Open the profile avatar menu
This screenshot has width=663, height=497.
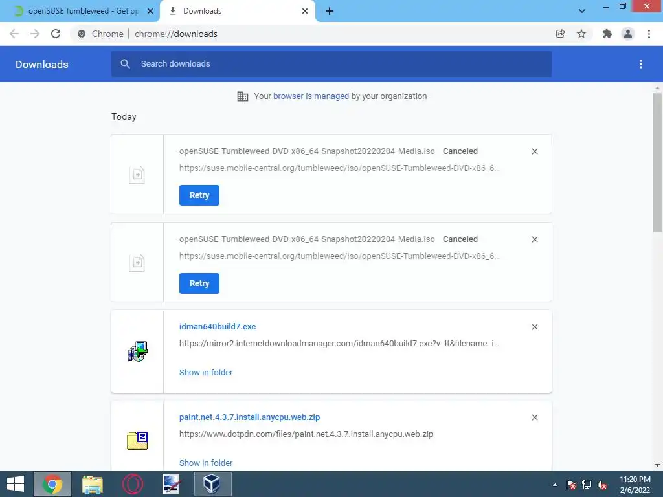pos(628,34)
